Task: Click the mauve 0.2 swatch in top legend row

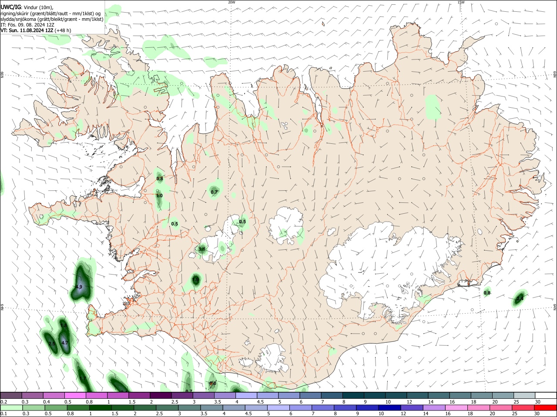Action: pos(11,395)
